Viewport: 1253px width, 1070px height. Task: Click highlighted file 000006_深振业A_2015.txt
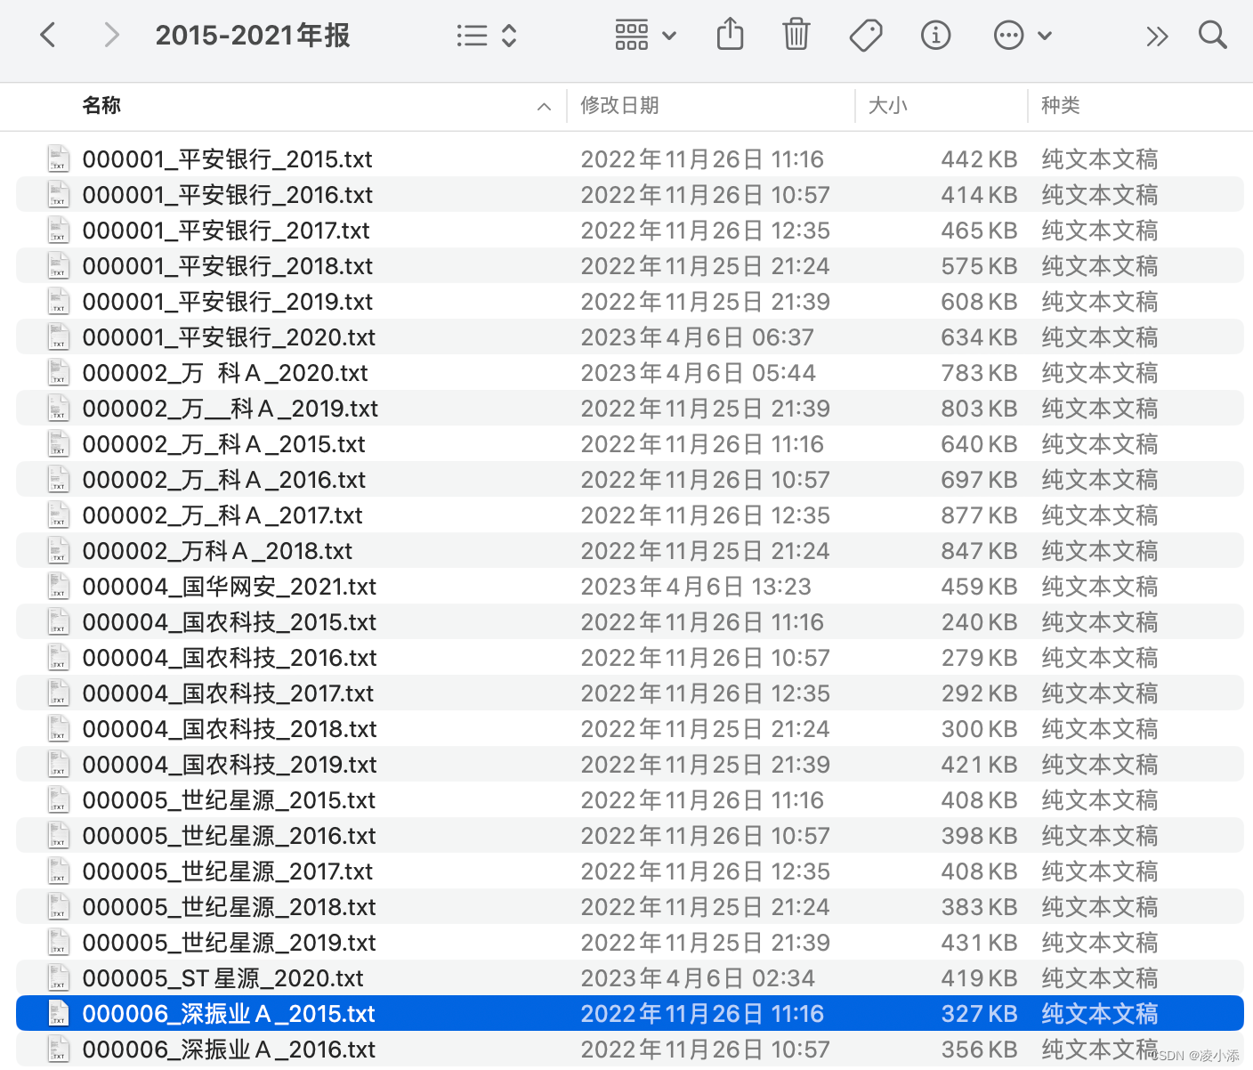pyautogui.click(x=630, y=1013)
